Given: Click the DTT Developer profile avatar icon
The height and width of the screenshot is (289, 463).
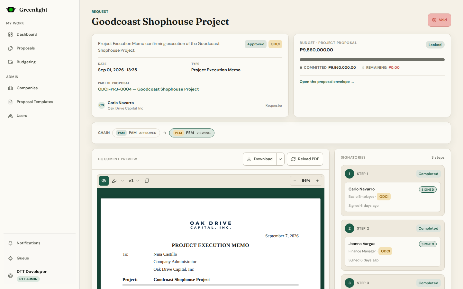Looking at the screenshot, I should coord(11,276).
